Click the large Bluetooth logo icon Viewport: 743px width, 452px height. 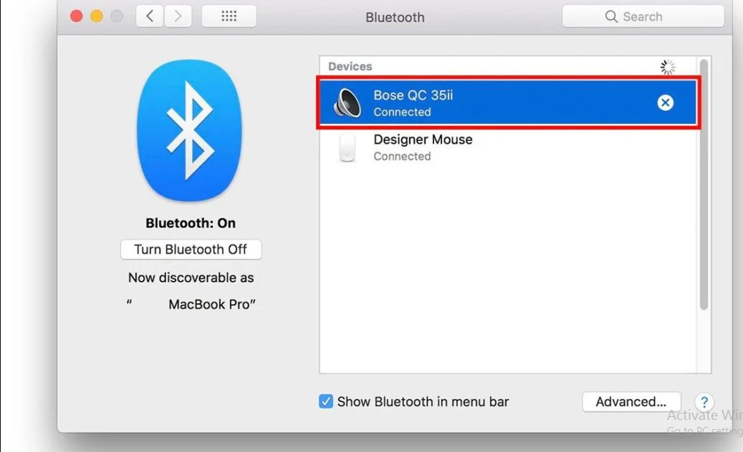[x=190, y=130]
